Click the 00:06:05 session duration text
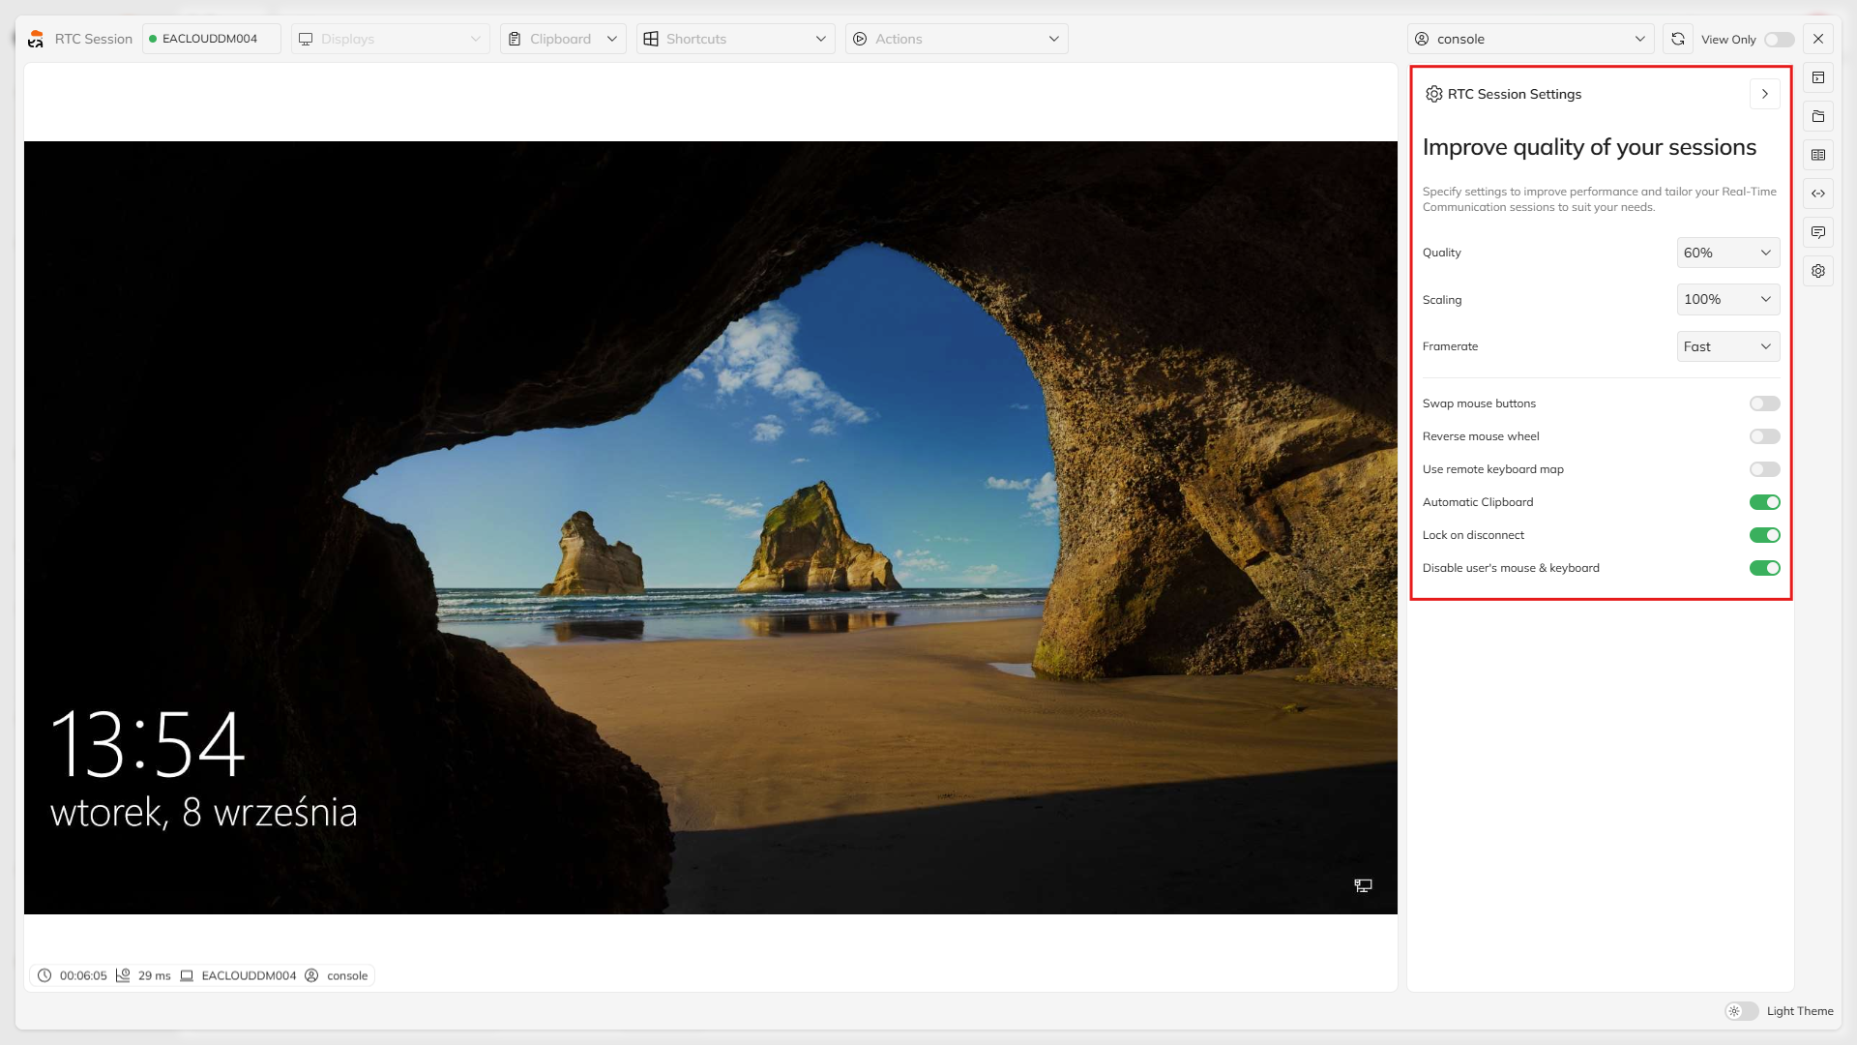1857x1045 pixels. tap(83, 975)
